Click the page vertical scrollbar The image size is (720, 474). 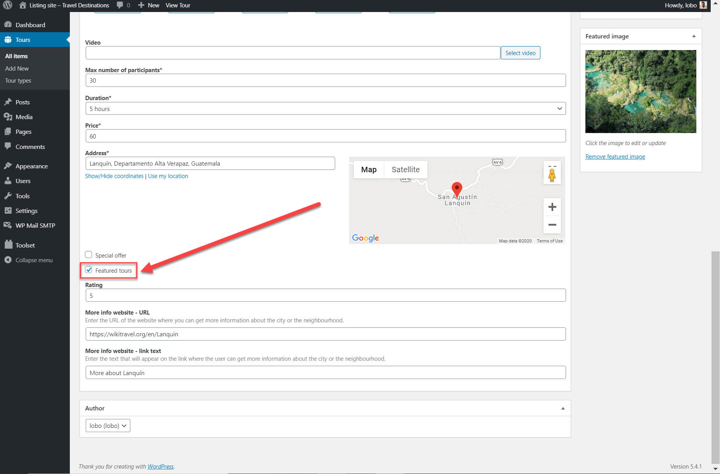click(715, 357)
